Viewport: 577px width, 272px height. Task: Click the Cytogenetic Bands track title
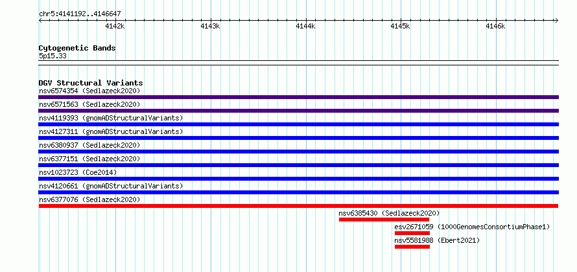coord(77,48)
